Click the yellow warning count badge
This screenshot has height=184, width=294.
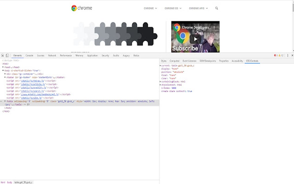click(280, 55)
